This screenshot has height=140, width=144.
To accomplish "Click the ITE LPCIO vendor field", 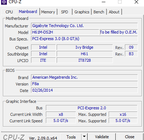I will pyautogui.click(x=43, y=60).
